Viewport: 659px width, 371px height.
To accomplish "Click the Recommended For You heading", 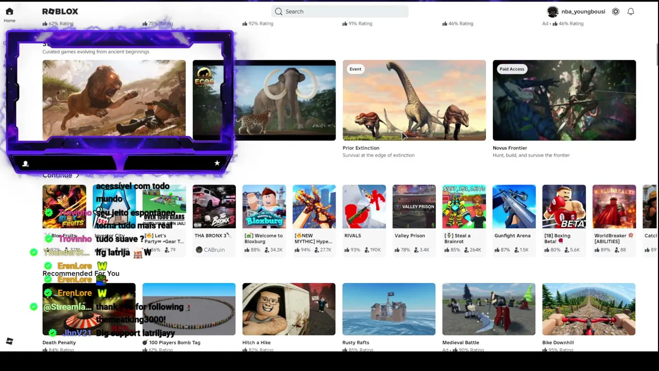I will [81, 274].
